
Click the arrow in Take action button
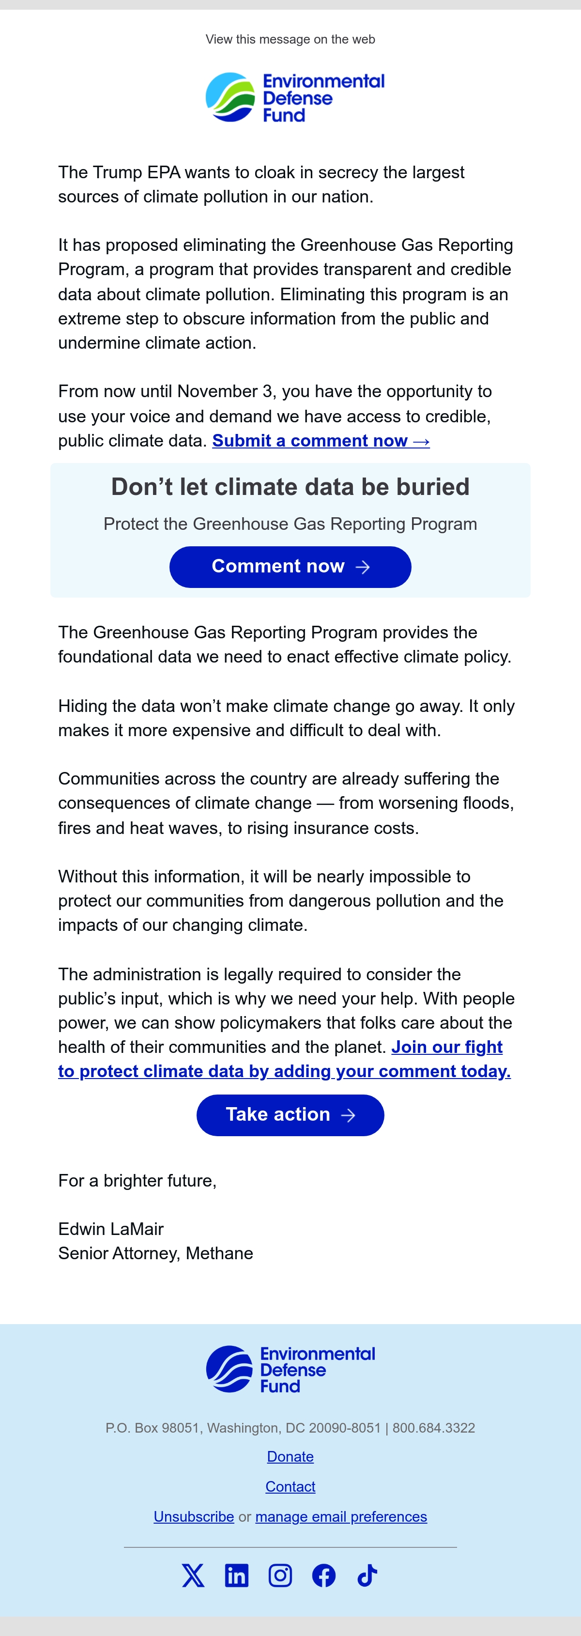(348, 1115)
